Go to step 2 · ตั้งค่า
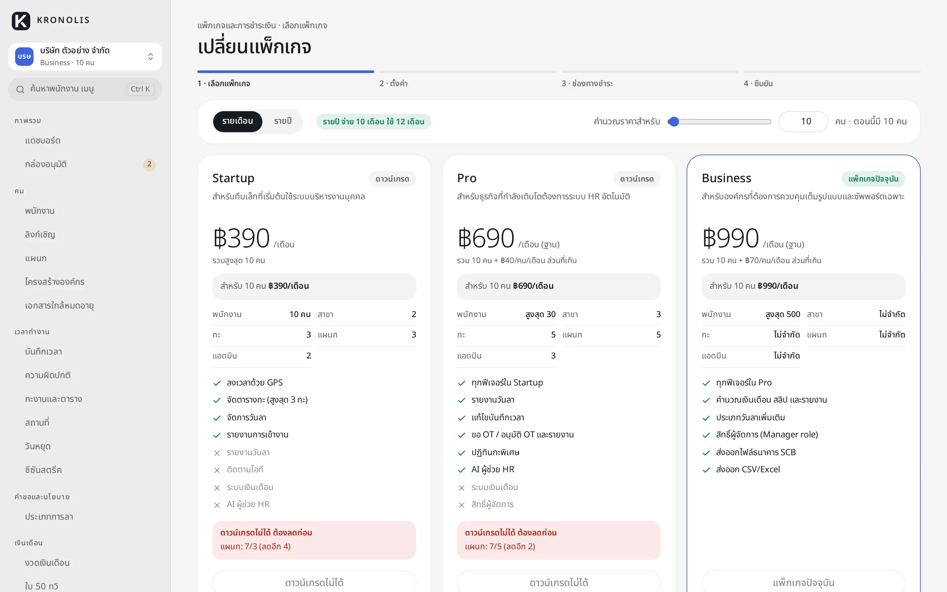This screenshot has height=592, width=947. [x=468, y=79]
